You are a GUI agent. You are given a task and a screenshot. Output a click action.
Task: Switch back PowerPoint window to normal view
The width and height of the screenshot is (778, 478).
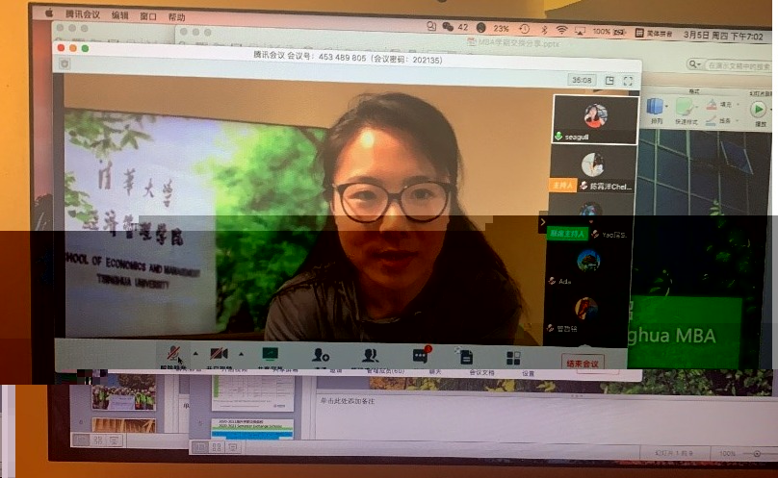click(80, 440)
